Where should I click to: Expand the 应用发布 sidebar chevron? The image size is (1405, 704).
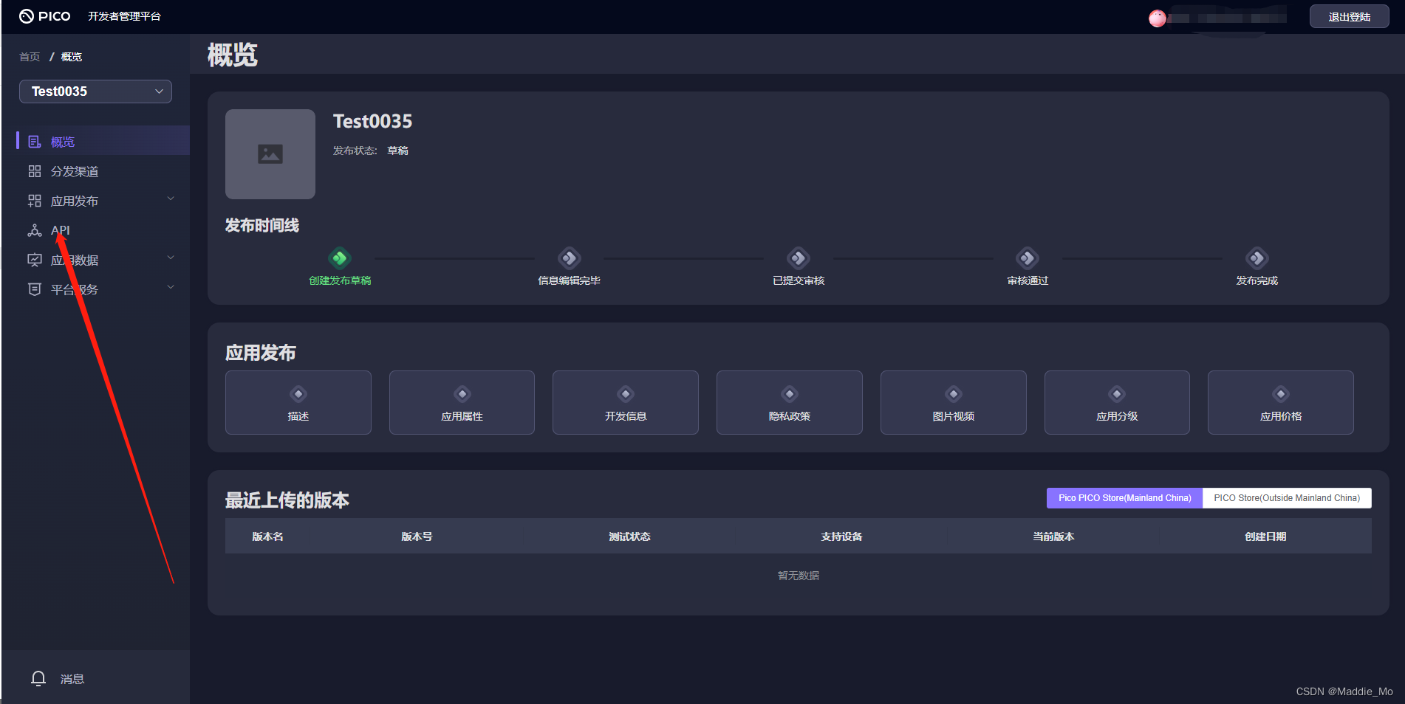coord(171,199)
